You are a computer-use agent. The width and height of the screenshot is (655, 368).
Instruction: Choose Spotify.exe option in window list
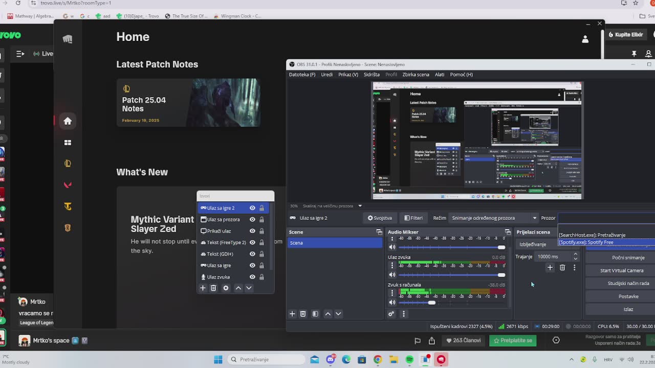click(x=607, y=242)
